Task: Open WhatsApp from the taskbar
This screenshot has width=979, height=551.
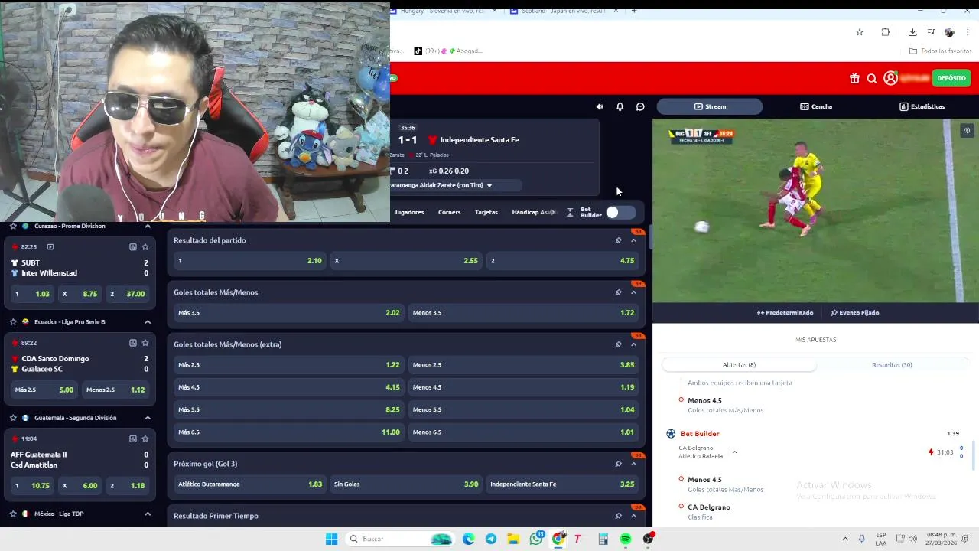Action: 536,539
